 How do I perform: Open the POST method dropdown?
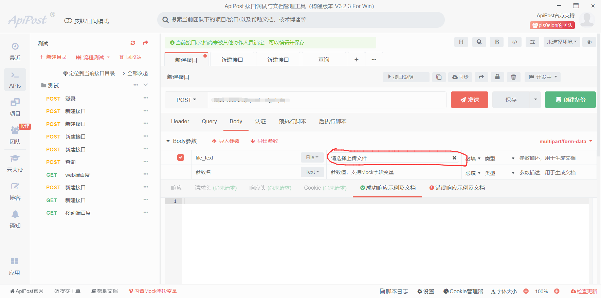[186, 100]
